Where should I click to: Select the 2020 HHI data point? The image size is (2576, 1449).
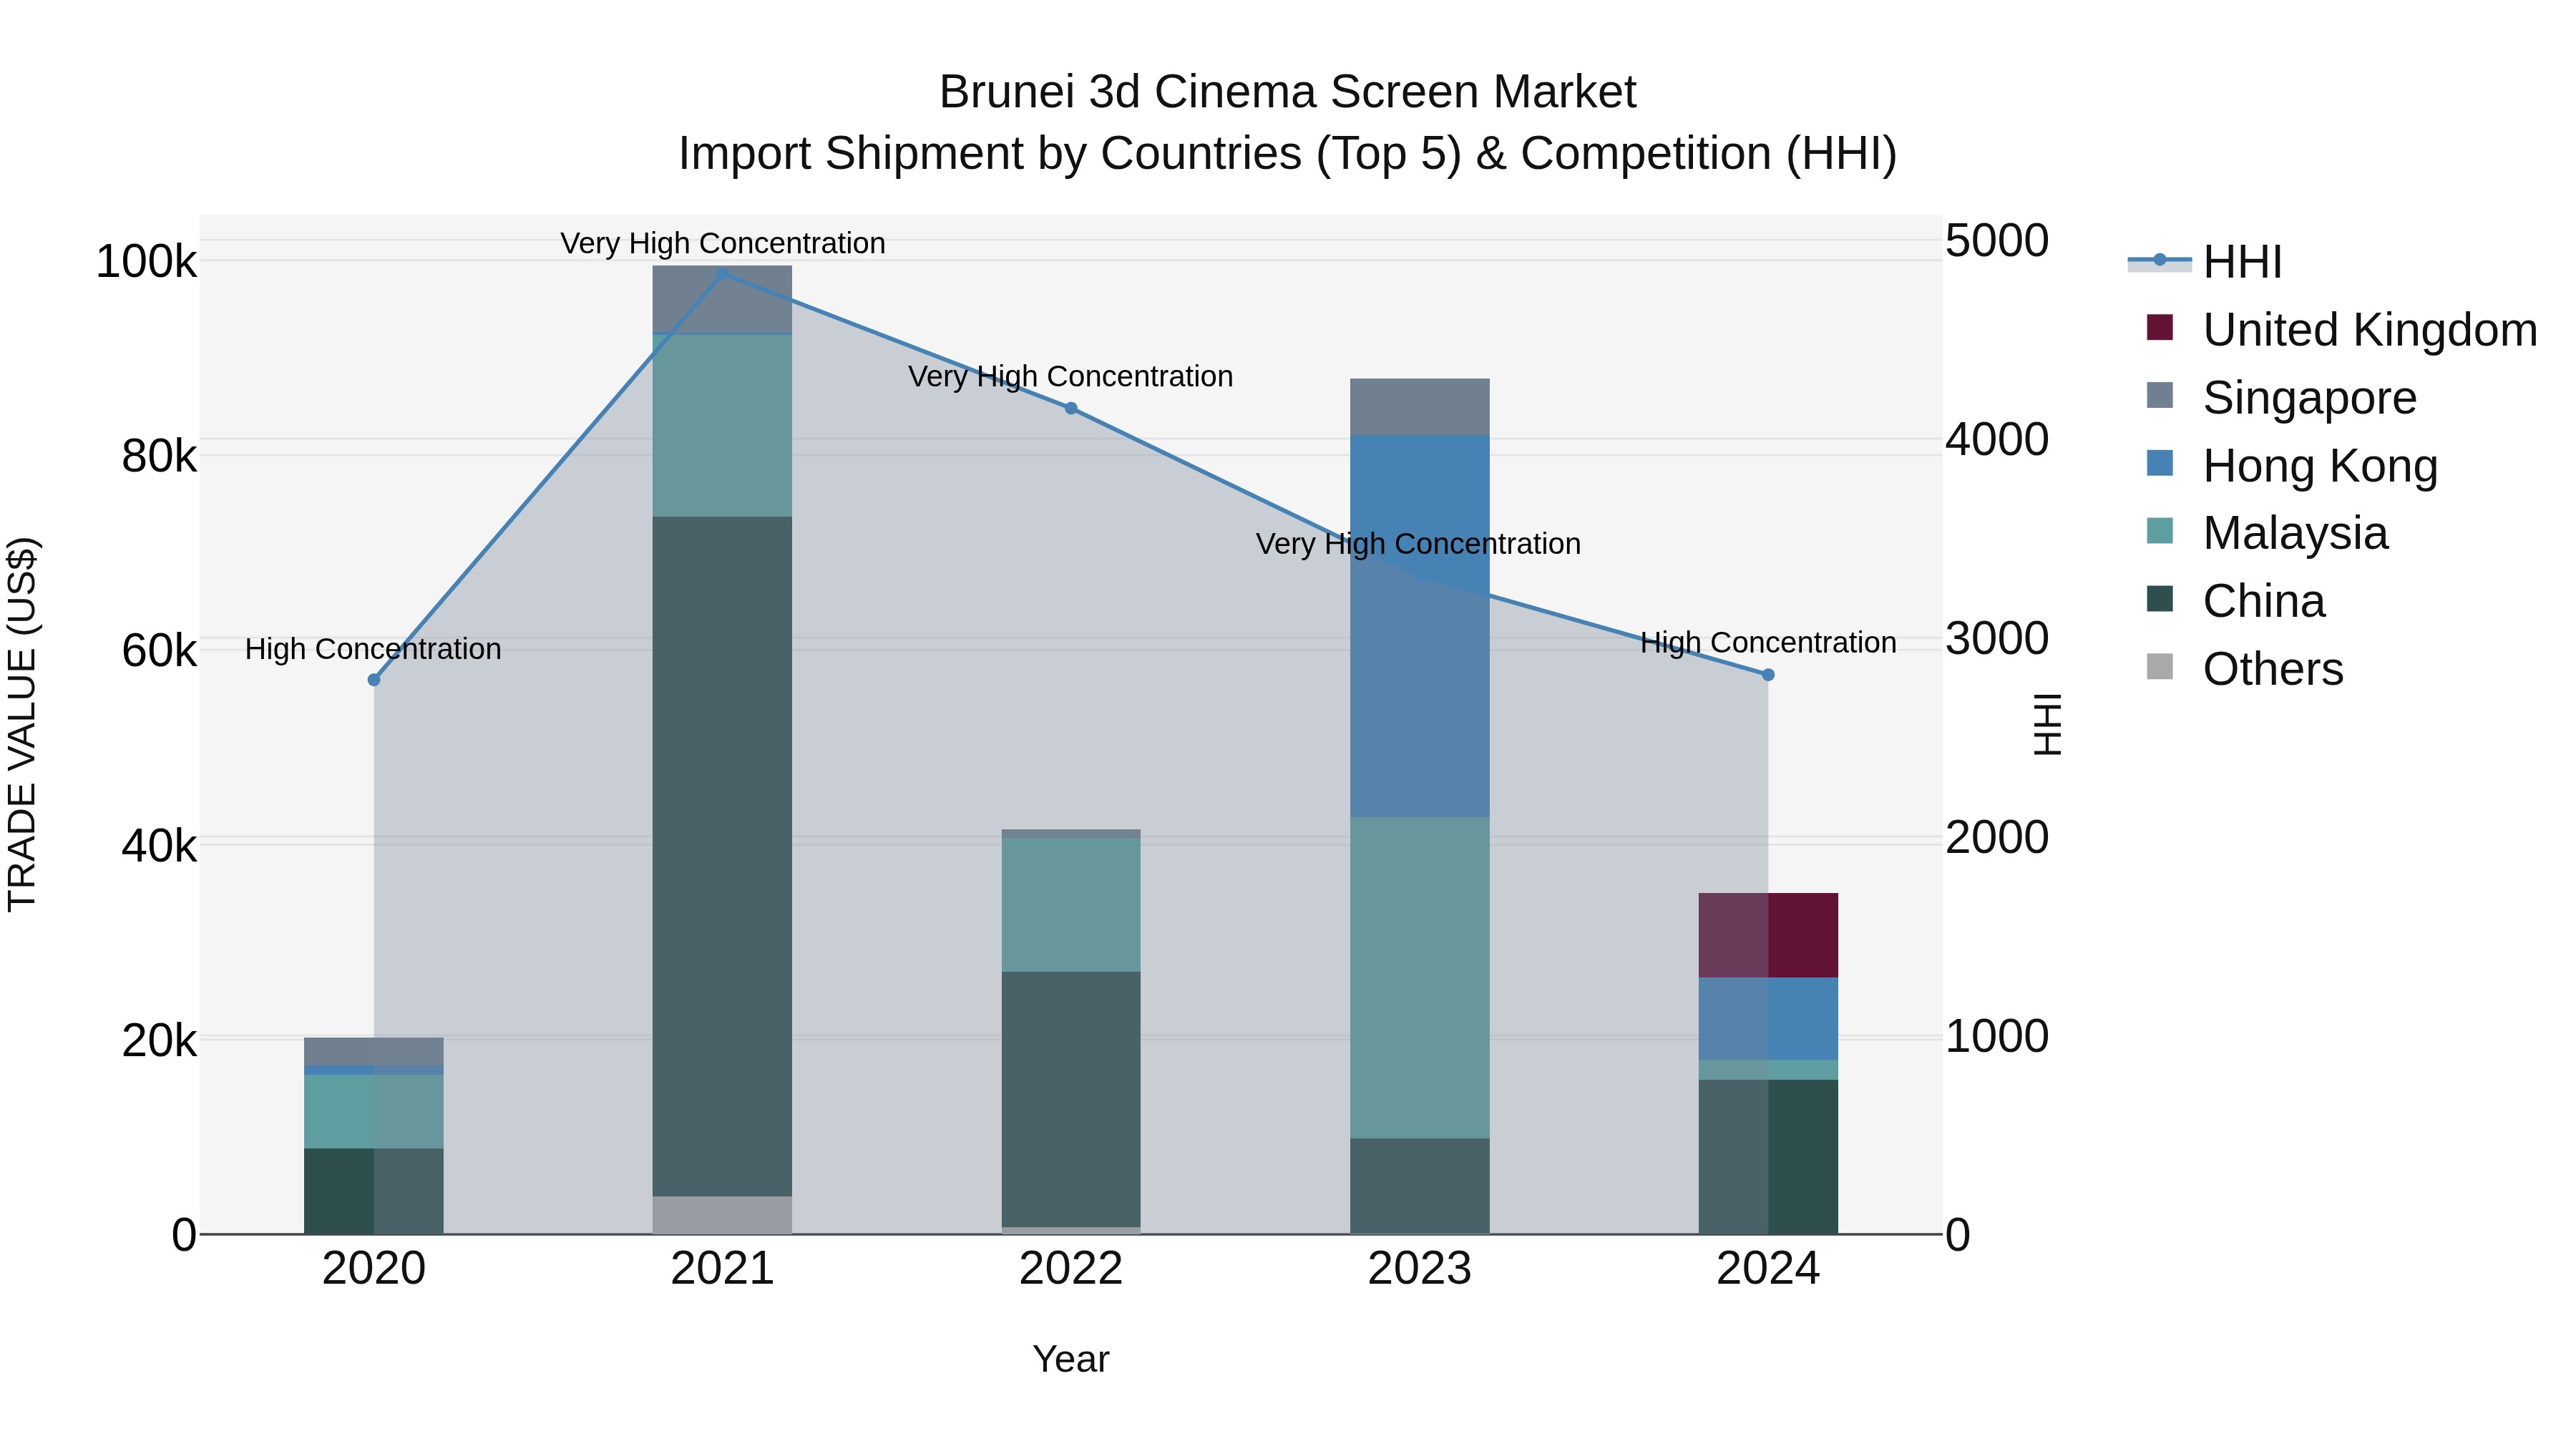click(374, 680)
